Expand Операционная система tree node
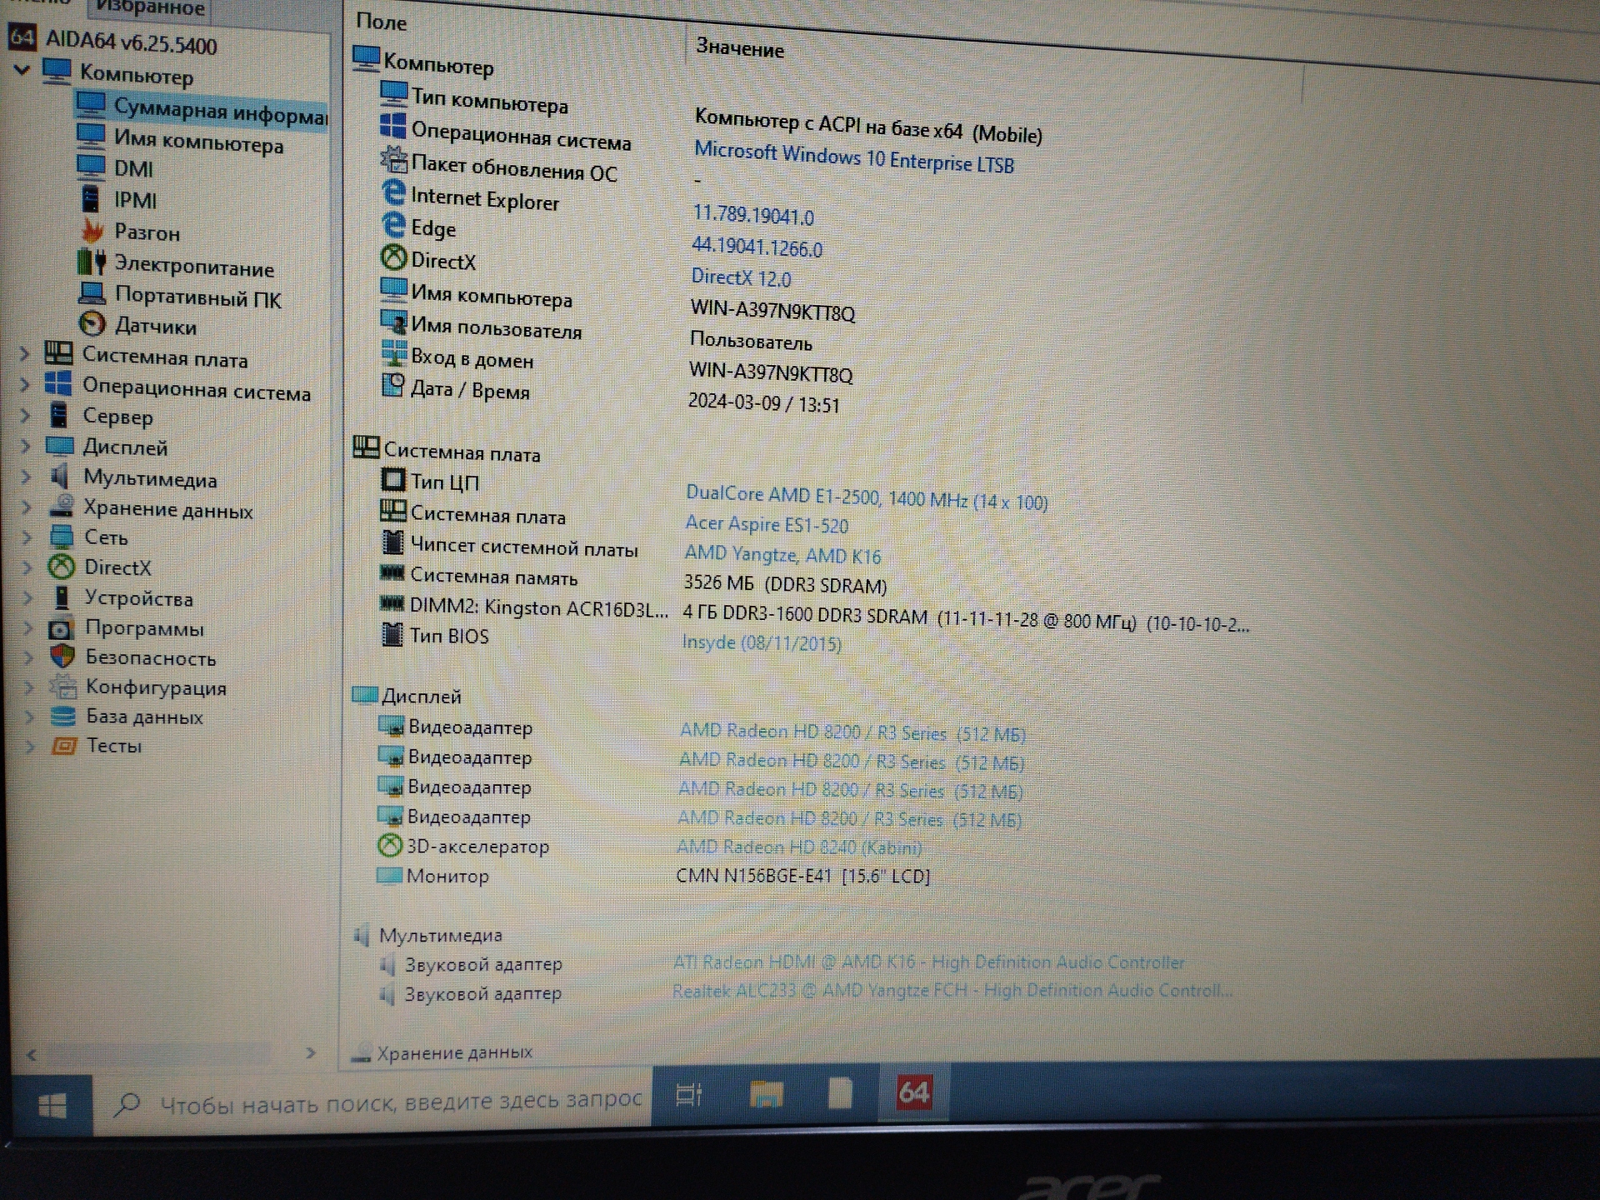1600x1200 pixels. click(25, 384)
